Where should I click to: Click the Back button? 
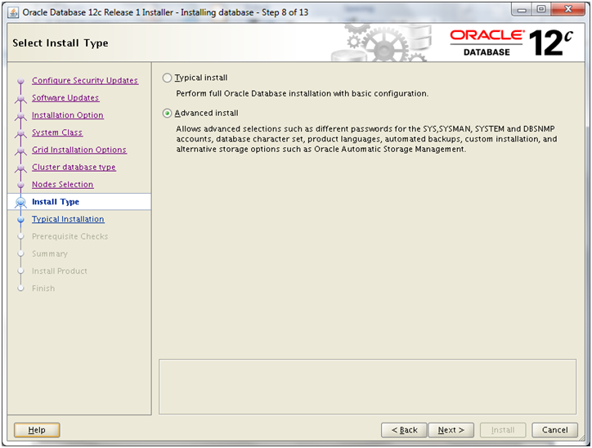coord(404,430)
